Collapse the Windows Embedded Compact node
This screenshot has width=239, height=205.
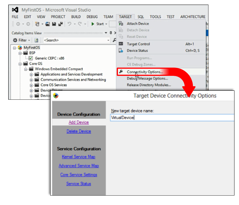click(x=26, y=69)
